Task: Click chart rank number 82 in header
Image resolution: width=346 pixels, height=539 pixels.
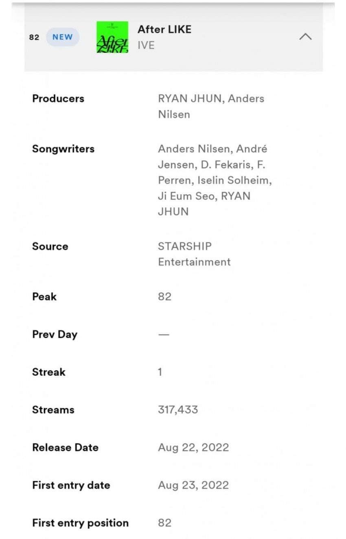Action: coord(34,37)
